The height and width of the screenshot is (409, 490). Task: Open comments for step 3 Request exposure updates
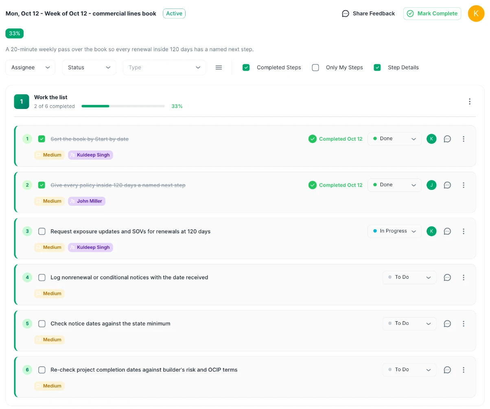coord(447,231)
